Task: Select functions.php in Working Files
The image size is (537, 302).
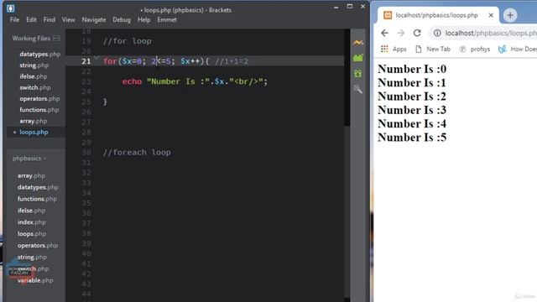Action: tap(39, 110)
